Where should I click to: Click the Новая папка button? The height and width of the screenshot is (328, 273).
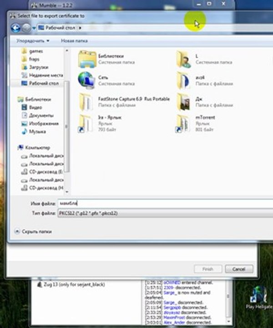click(74, 41)
